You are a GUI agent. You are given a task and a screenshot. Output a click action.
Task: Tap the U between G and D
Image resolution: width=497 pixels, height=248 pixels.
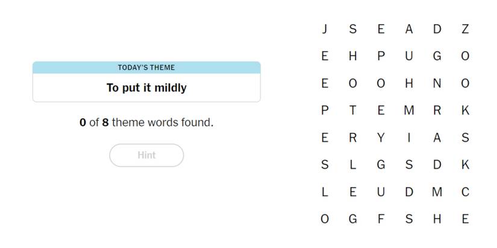[x=381, y=192]
